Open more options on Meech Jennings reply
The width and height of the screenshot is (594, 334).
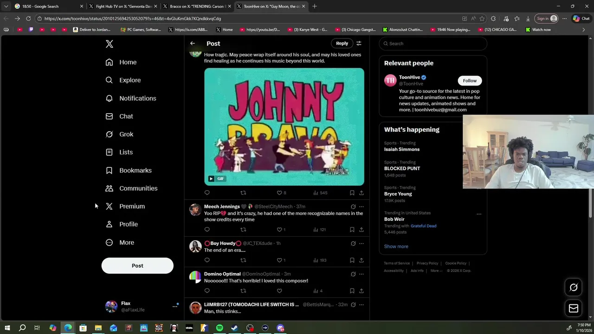[x=362, y=206]
